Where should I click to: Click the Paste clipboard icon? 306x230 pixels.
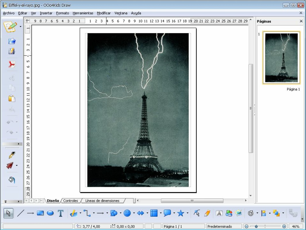[x=12, y=98]
